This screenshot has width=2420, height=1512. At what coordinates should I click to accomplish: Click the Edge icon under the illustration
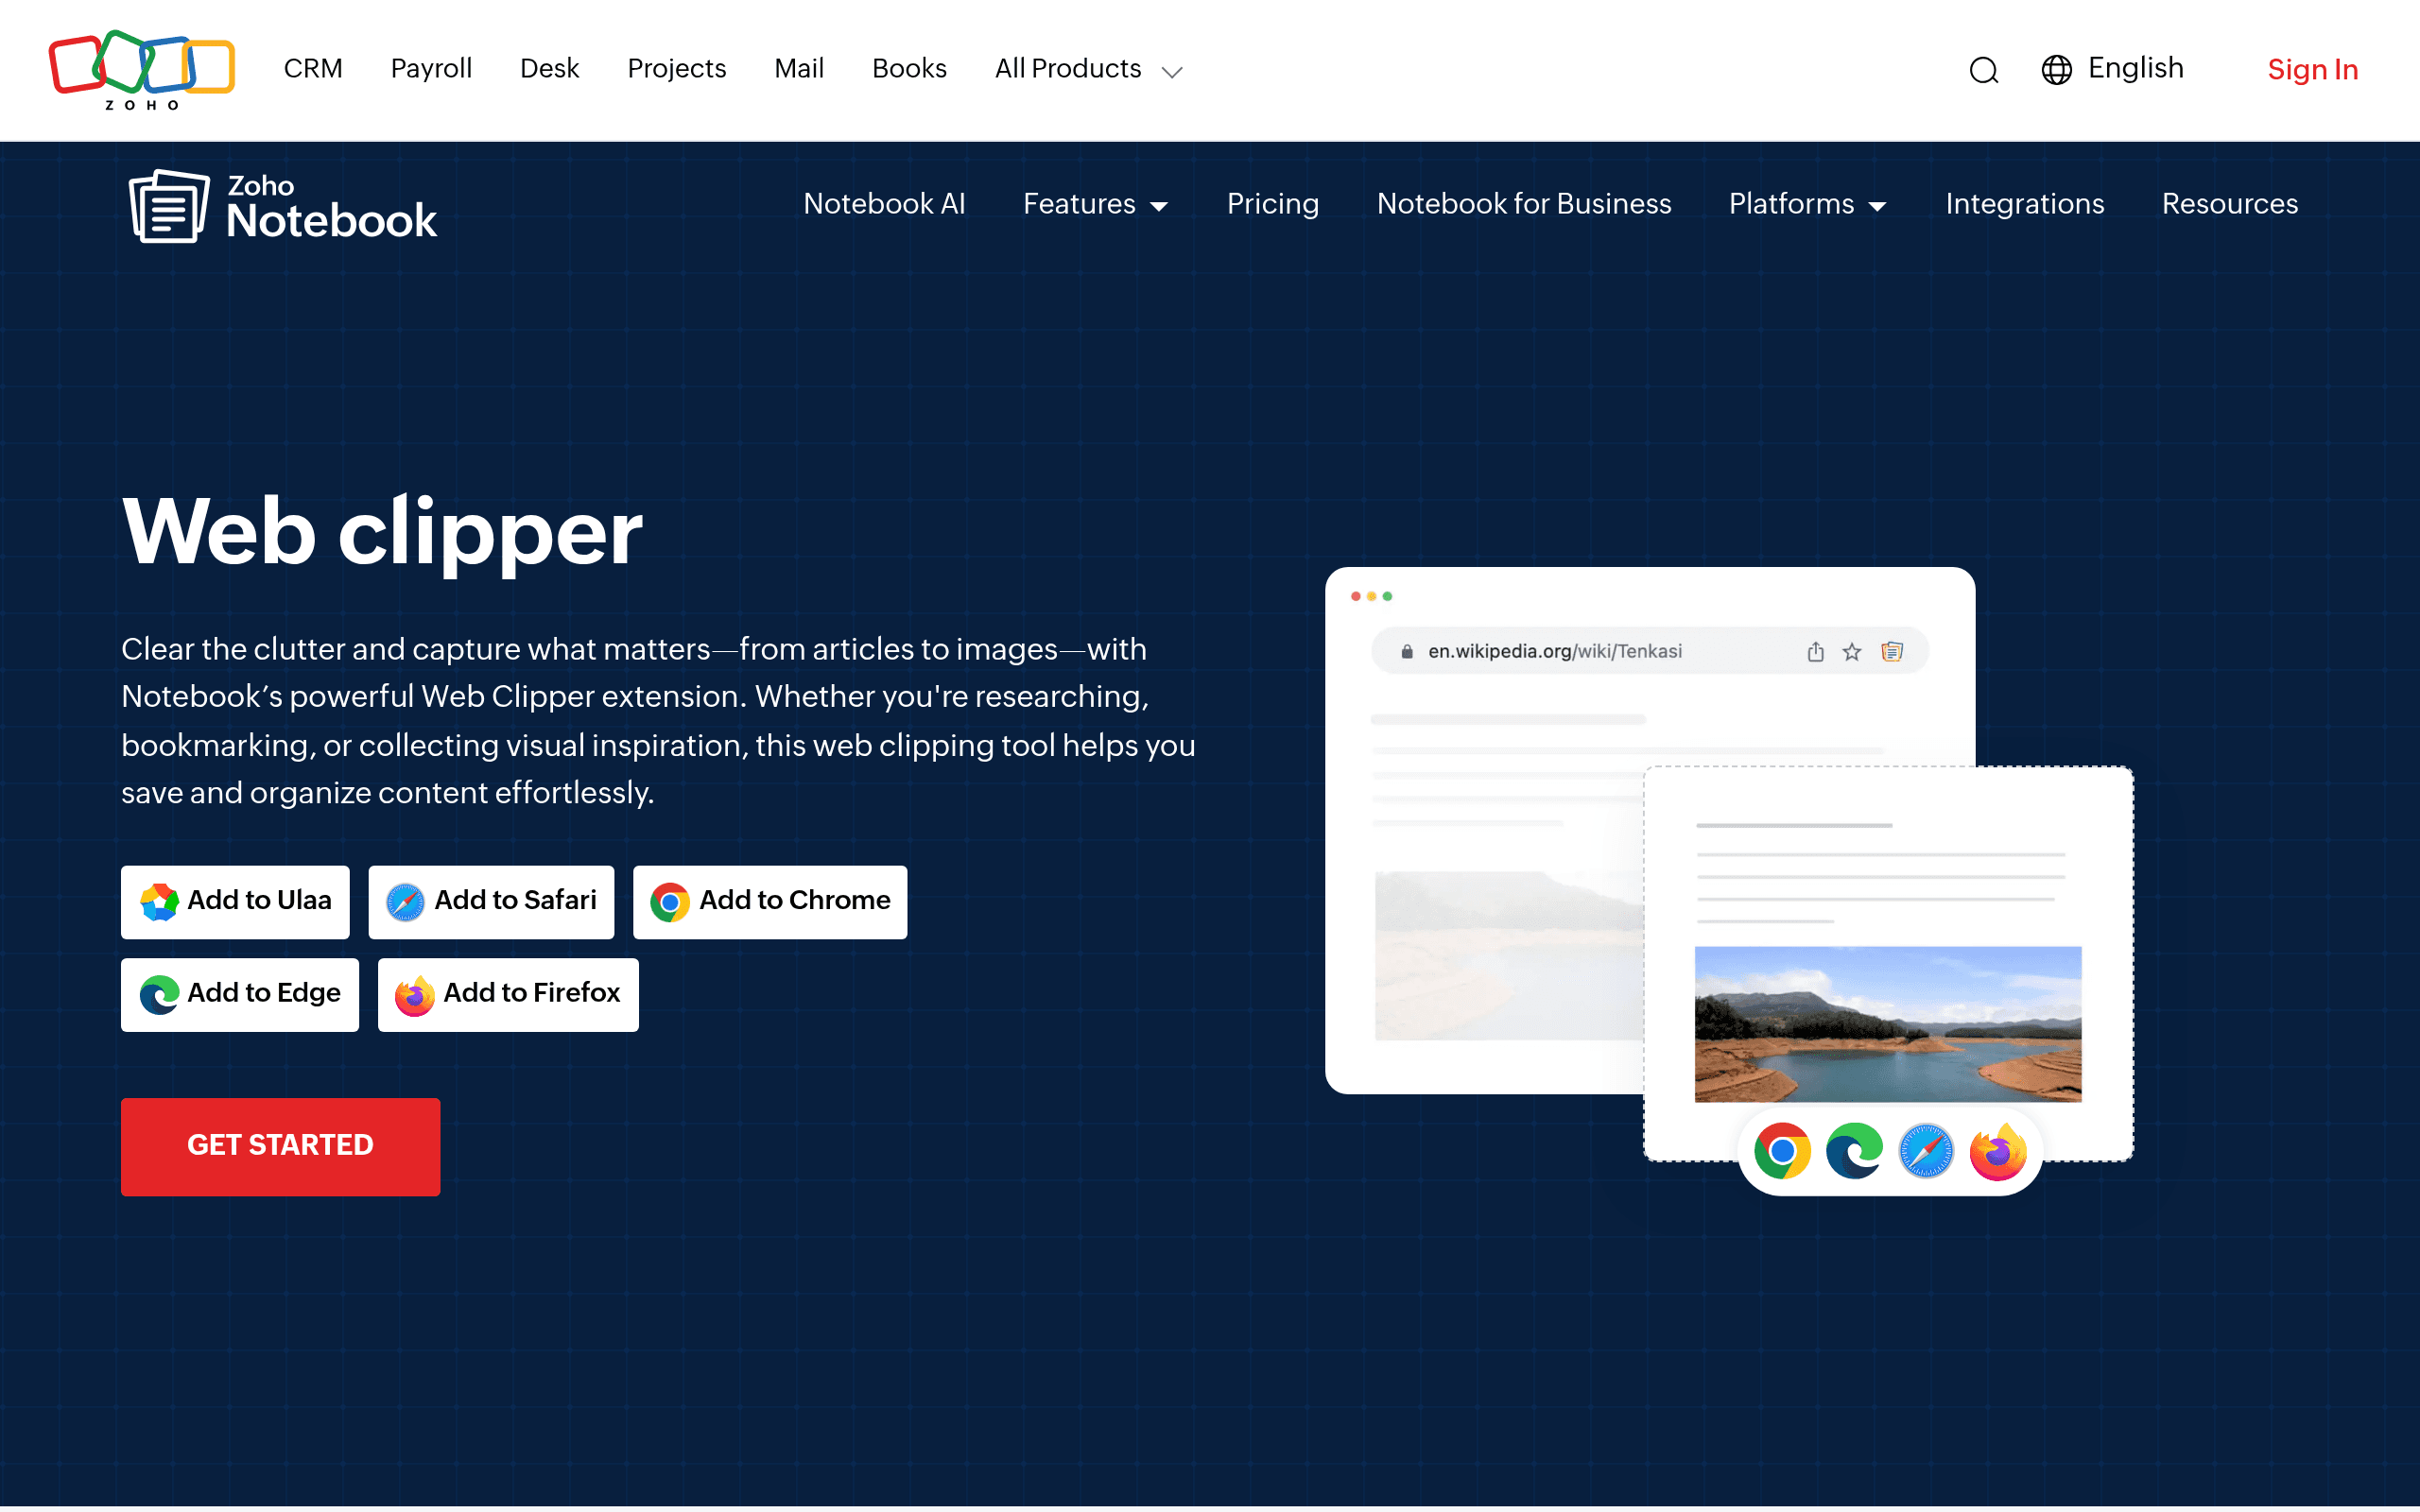tap(1854, 1152)
